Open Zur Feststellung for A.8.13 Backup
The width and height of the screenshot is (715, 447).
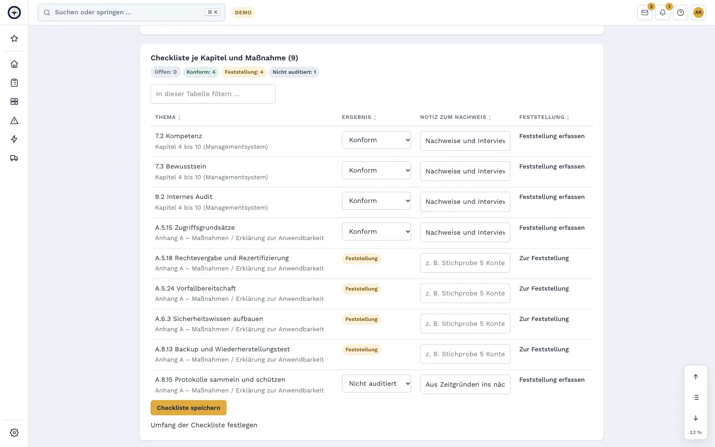click(x=544, y=349)
